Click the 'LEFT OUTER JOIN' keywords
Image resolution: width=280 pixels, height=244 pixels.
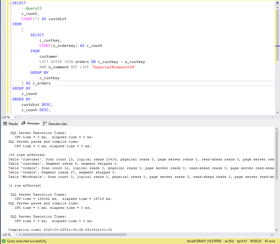click(56, 62)
